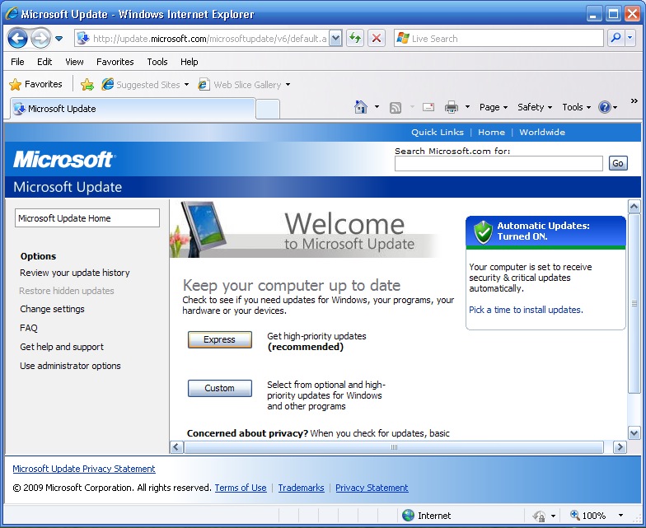Click the Print icon

[452, 107]
